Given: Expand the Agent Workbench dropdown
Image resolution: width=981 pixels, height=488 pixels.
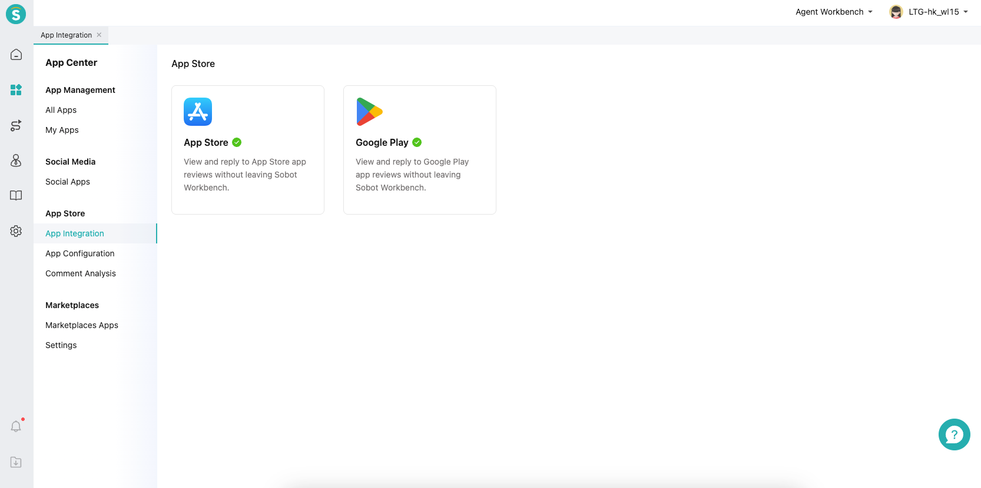Looking at the screenshot, I should (833, 12).
